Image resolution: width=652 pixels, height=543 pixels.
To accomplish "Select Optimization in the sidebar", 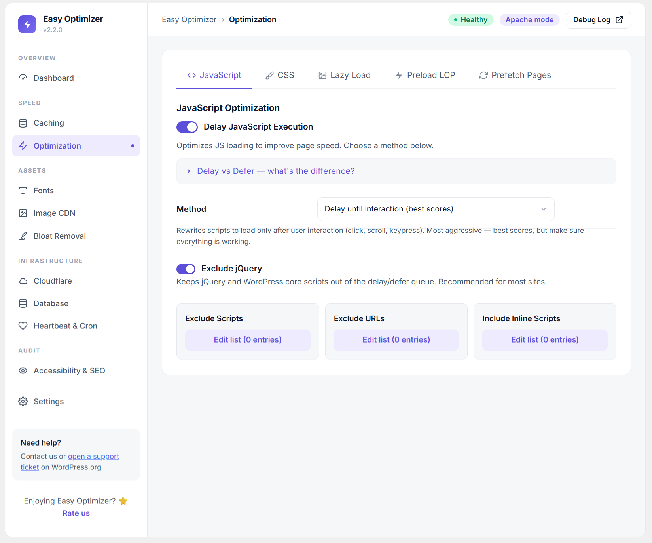I will click(76, 146).
